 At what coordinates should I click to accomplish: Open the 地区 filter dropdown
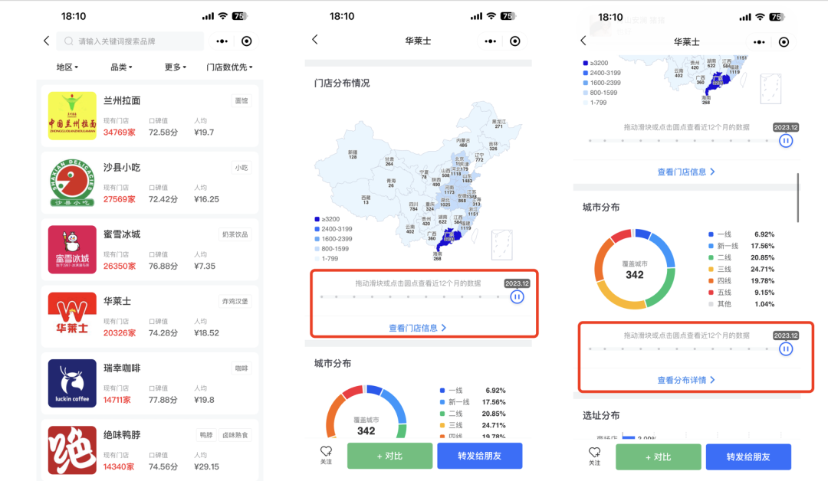coord(67,67)
